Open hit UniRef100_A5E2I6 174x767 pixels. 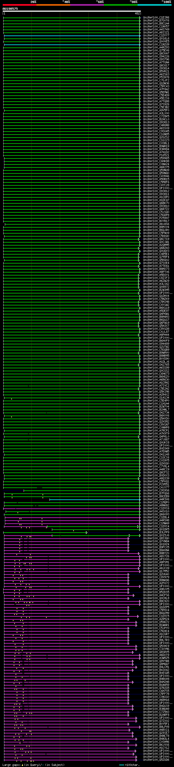click(x=156, y=98)
